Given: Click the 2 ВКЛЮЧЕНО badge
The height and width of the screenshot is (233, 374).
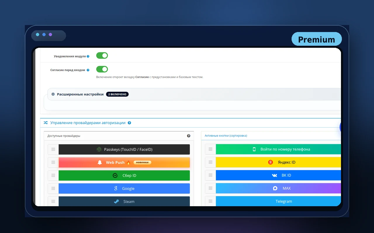Looking at the screenshot, I should click(x=117, y=94).
